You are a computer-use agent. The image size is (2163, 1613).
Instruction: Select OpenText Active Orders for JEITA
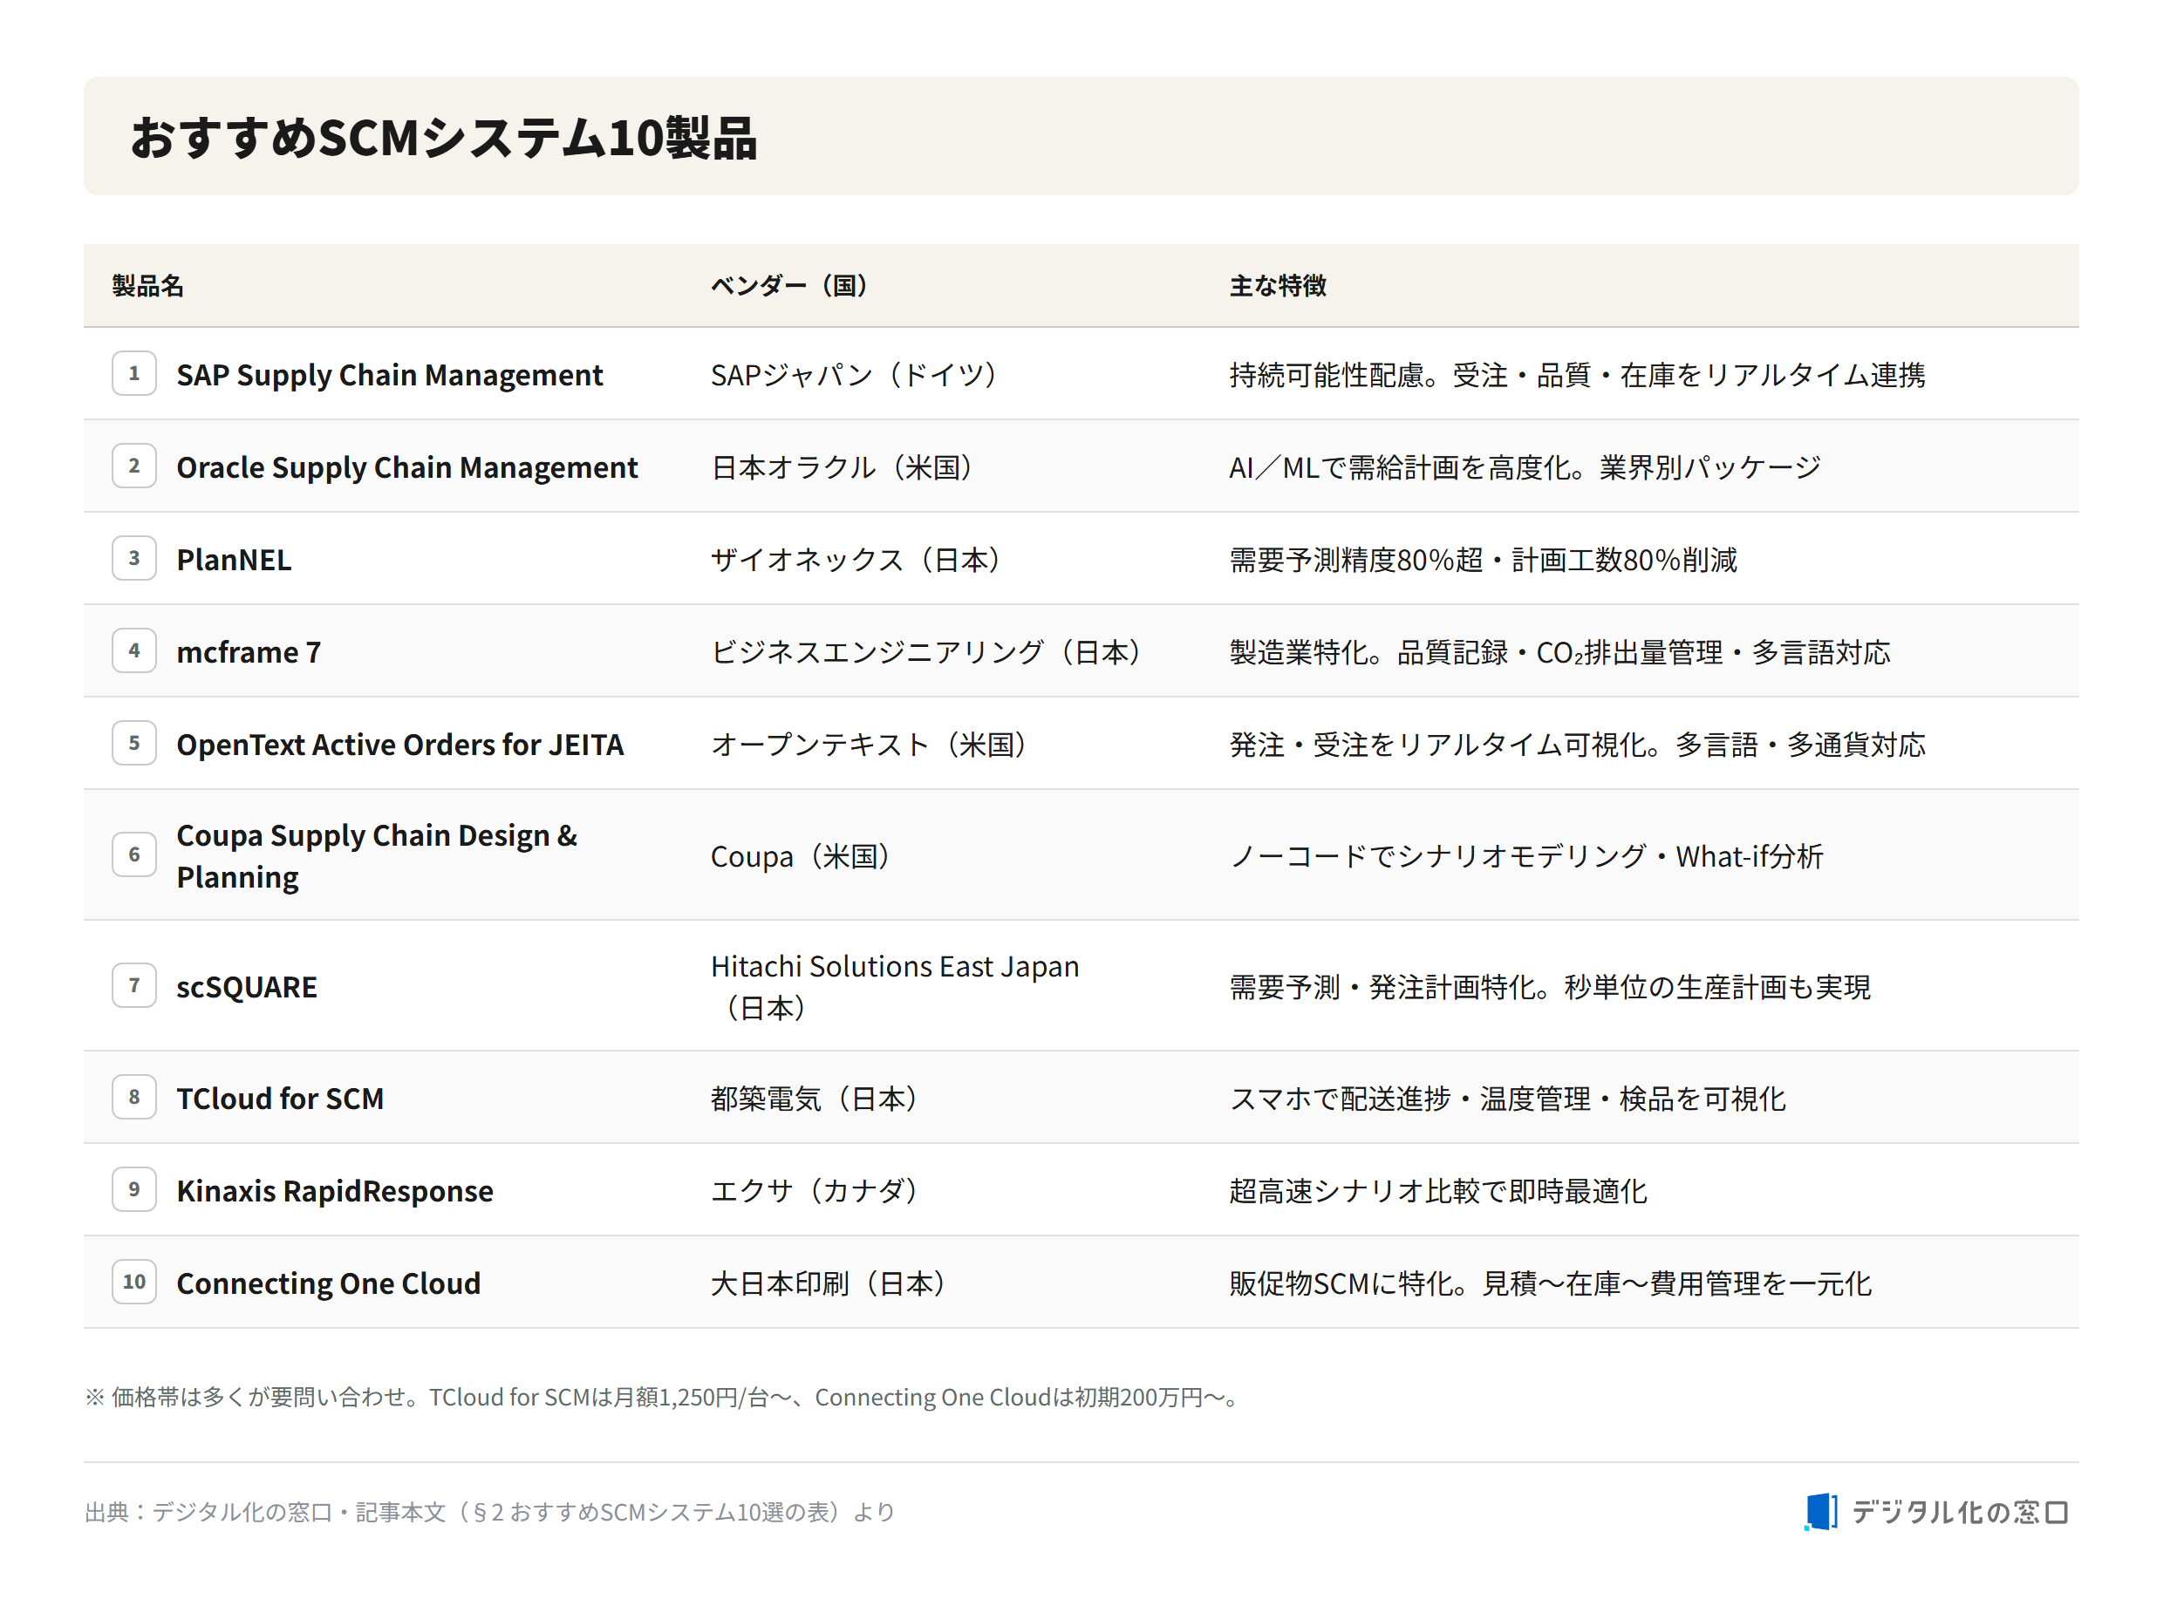click(399, 745)
